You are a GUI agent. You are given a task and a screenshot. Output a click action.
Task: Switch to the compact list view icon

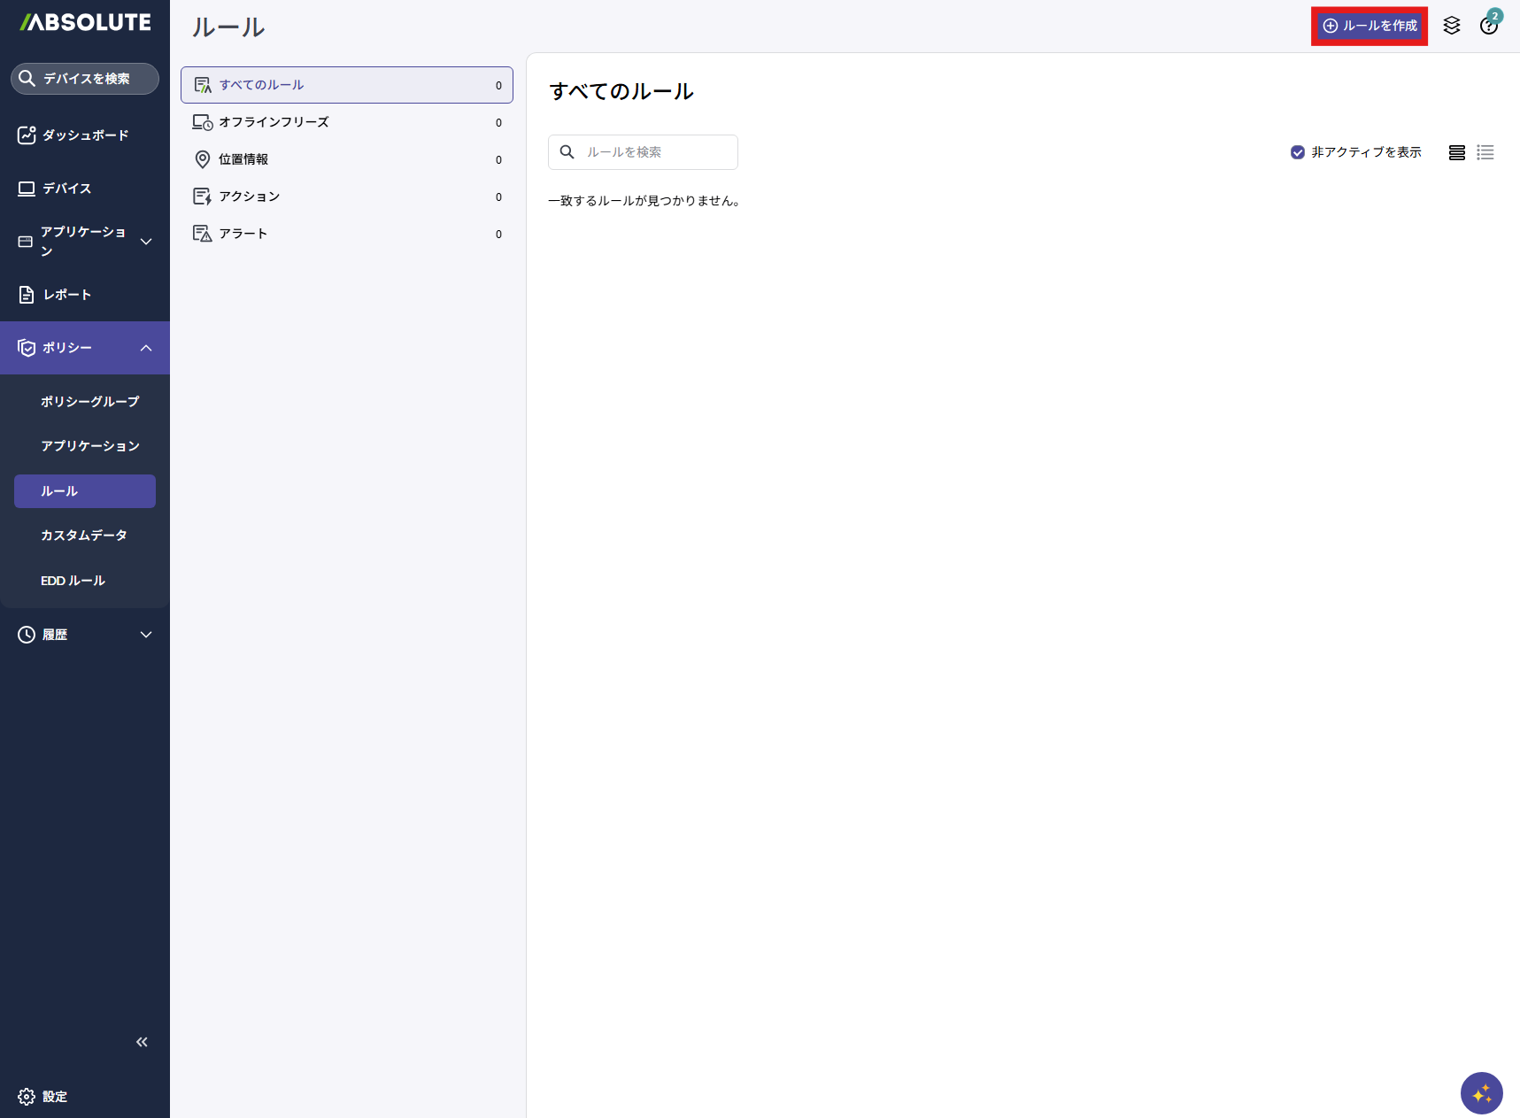1485,152
